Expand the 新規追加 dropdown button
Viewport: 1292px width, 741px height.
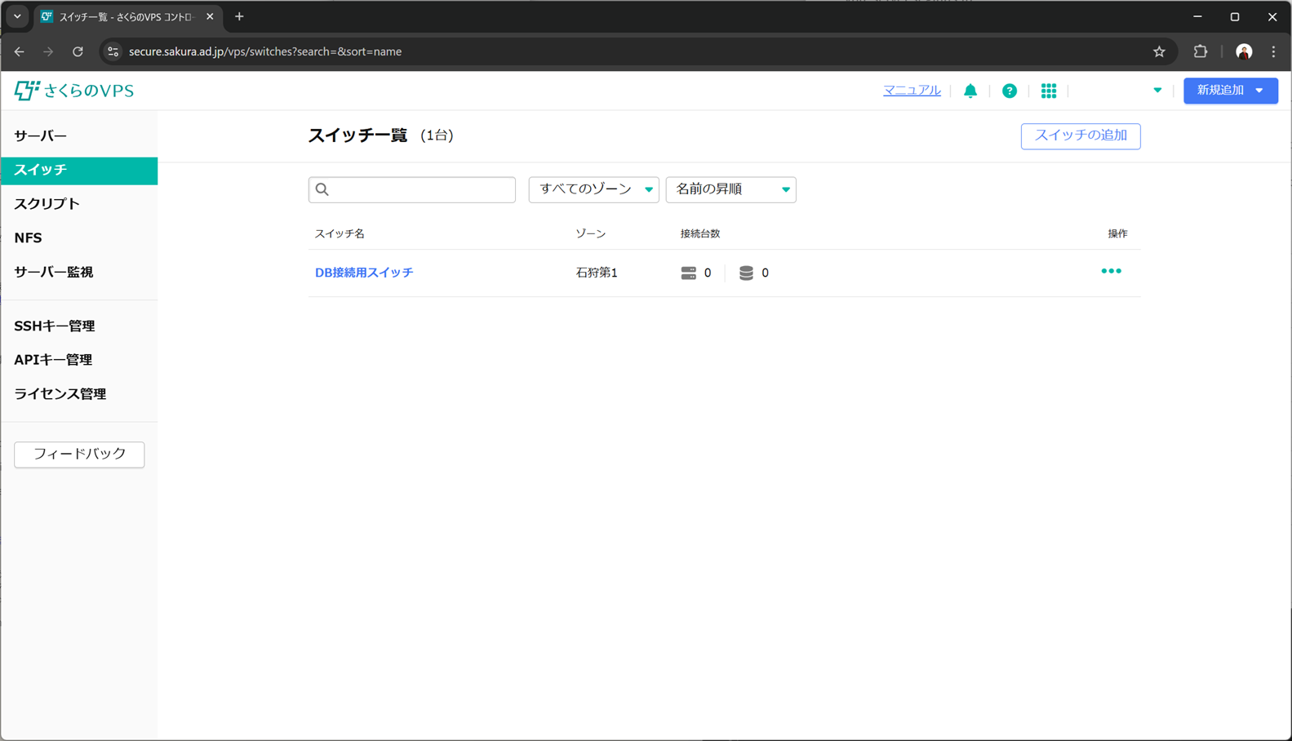[1230, 91]
